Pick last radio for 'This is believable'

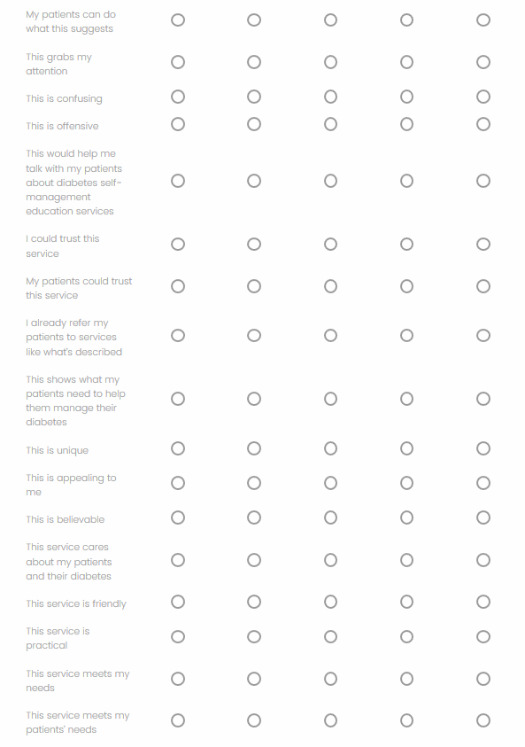tap(483, 517)
